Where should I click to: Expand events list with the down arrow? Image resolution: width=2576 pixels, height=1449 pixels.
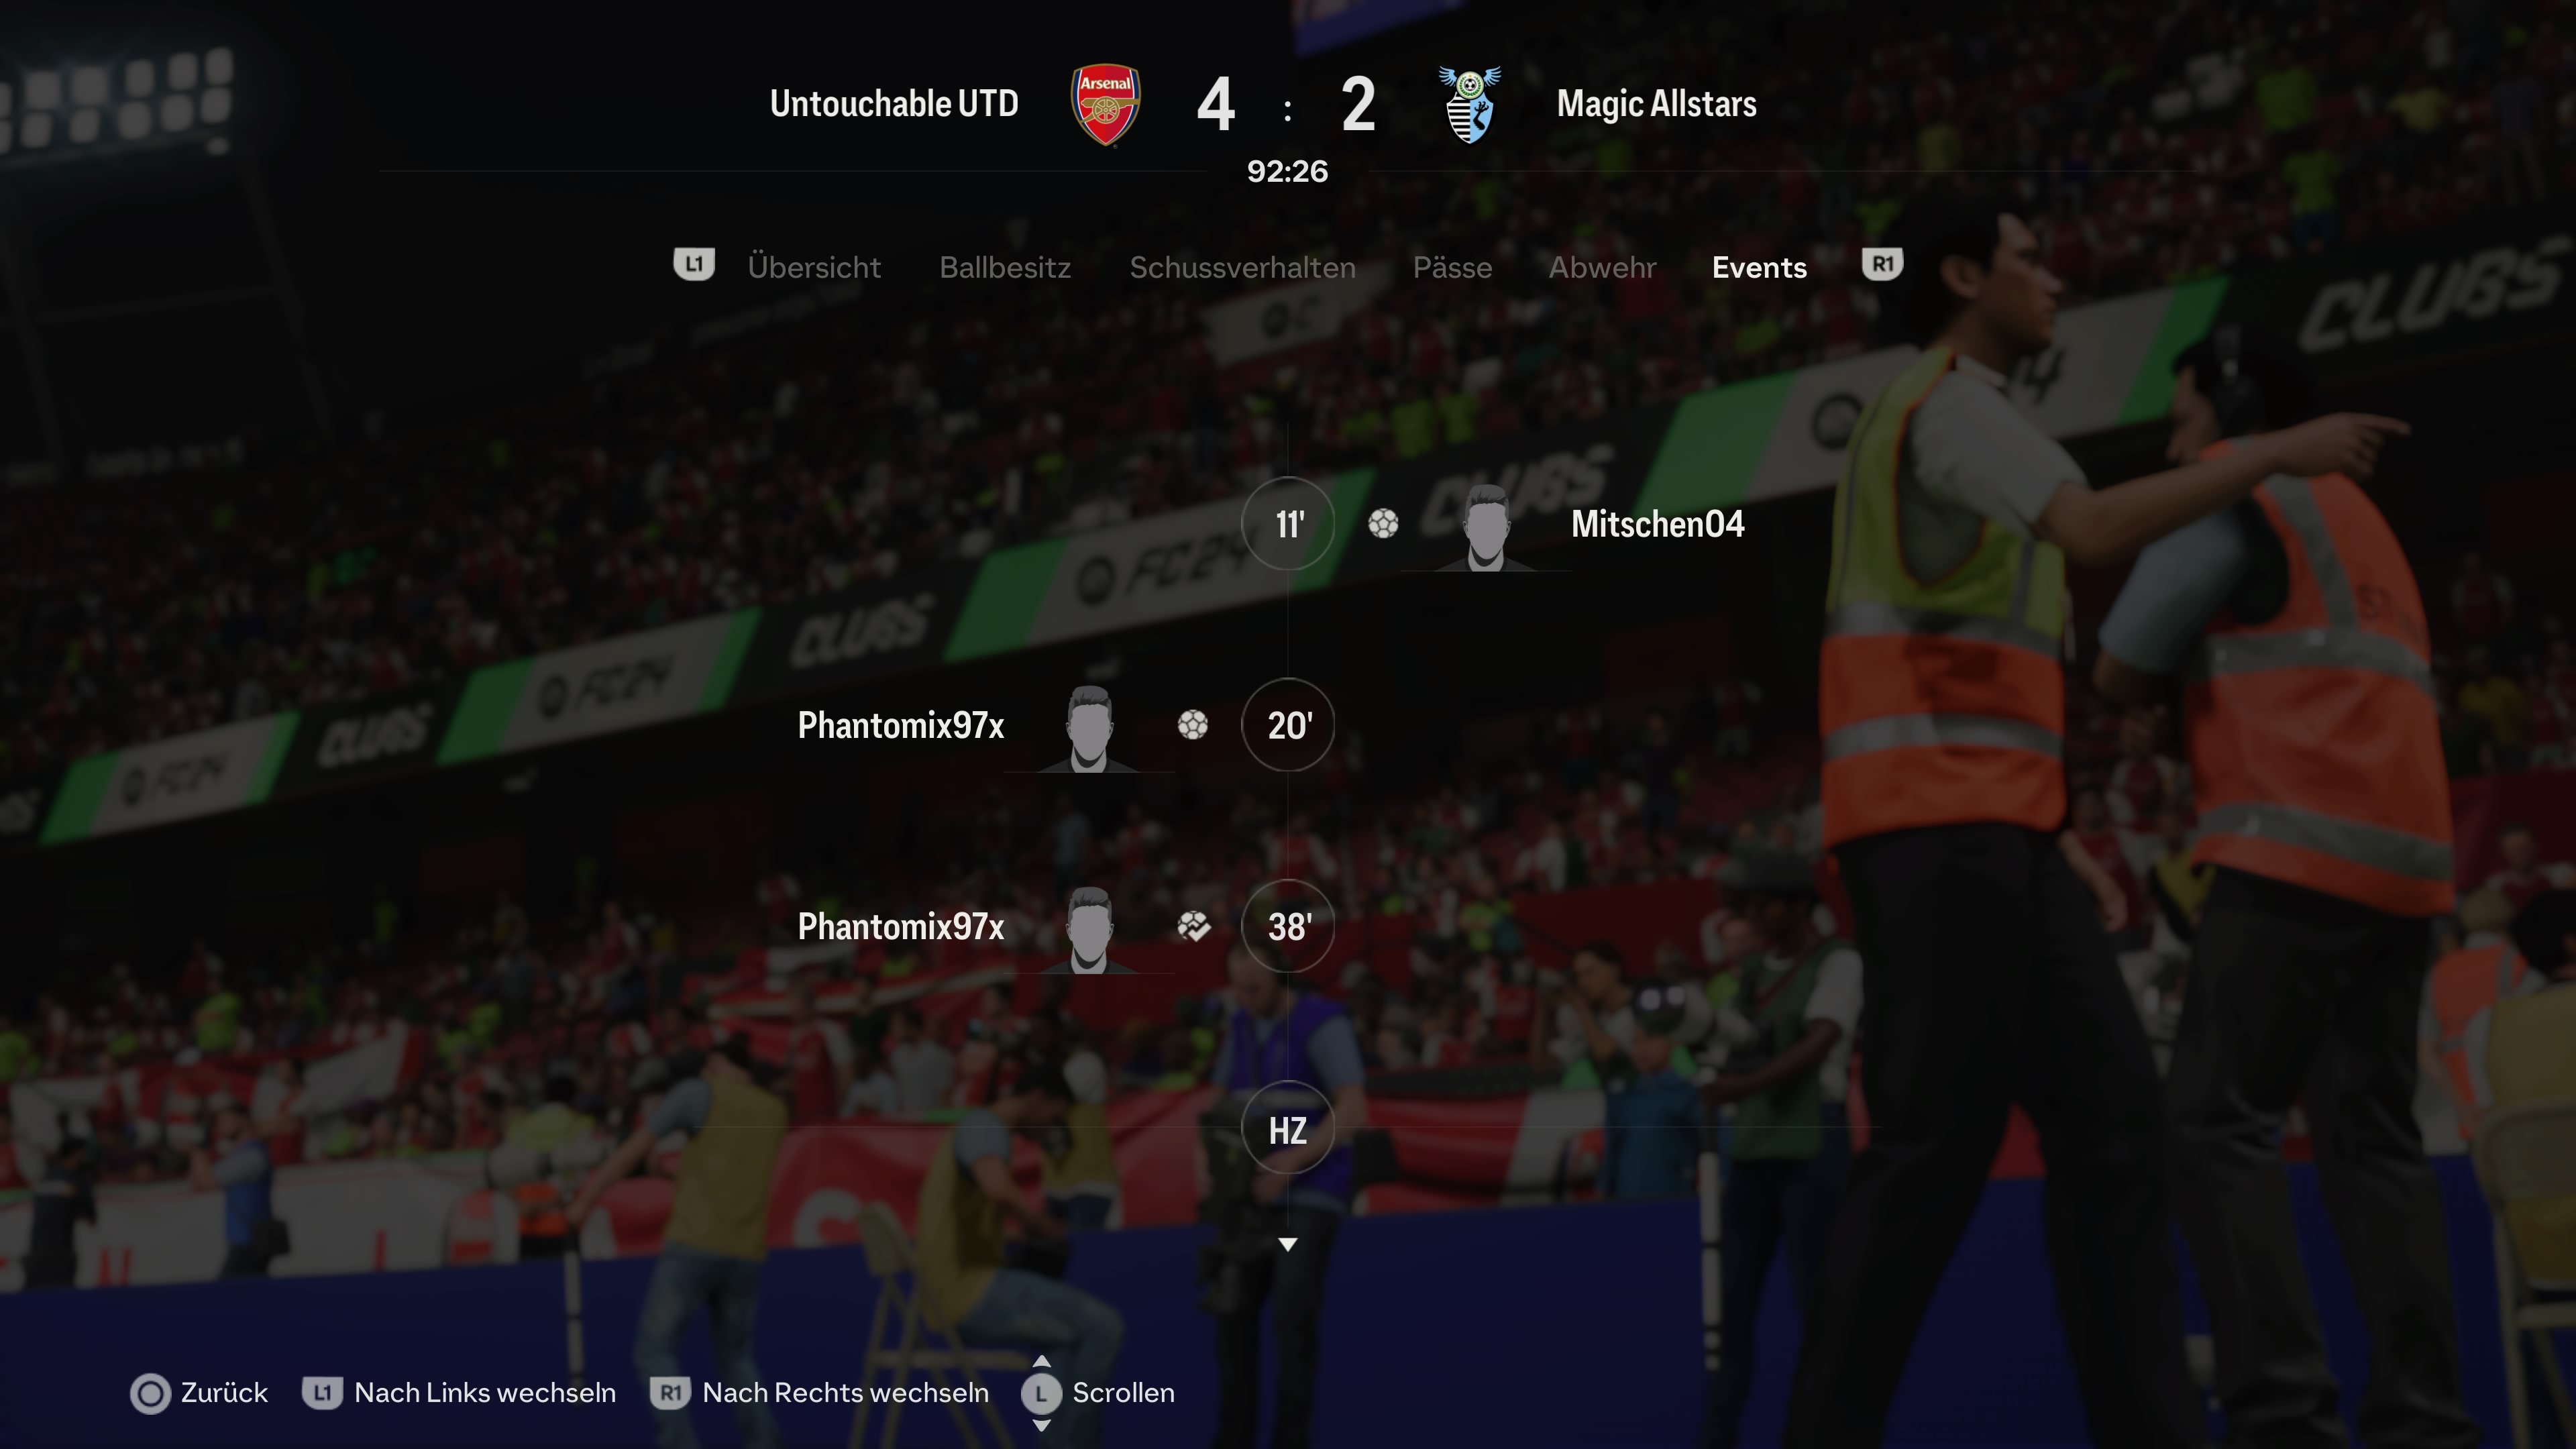pos(1288,1245)
